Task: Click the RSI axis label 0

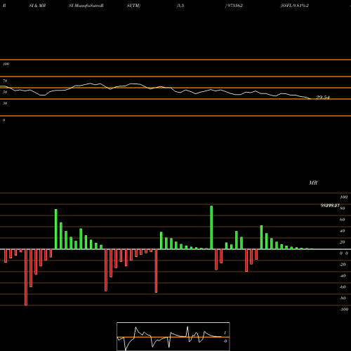Action: (4, 120)
